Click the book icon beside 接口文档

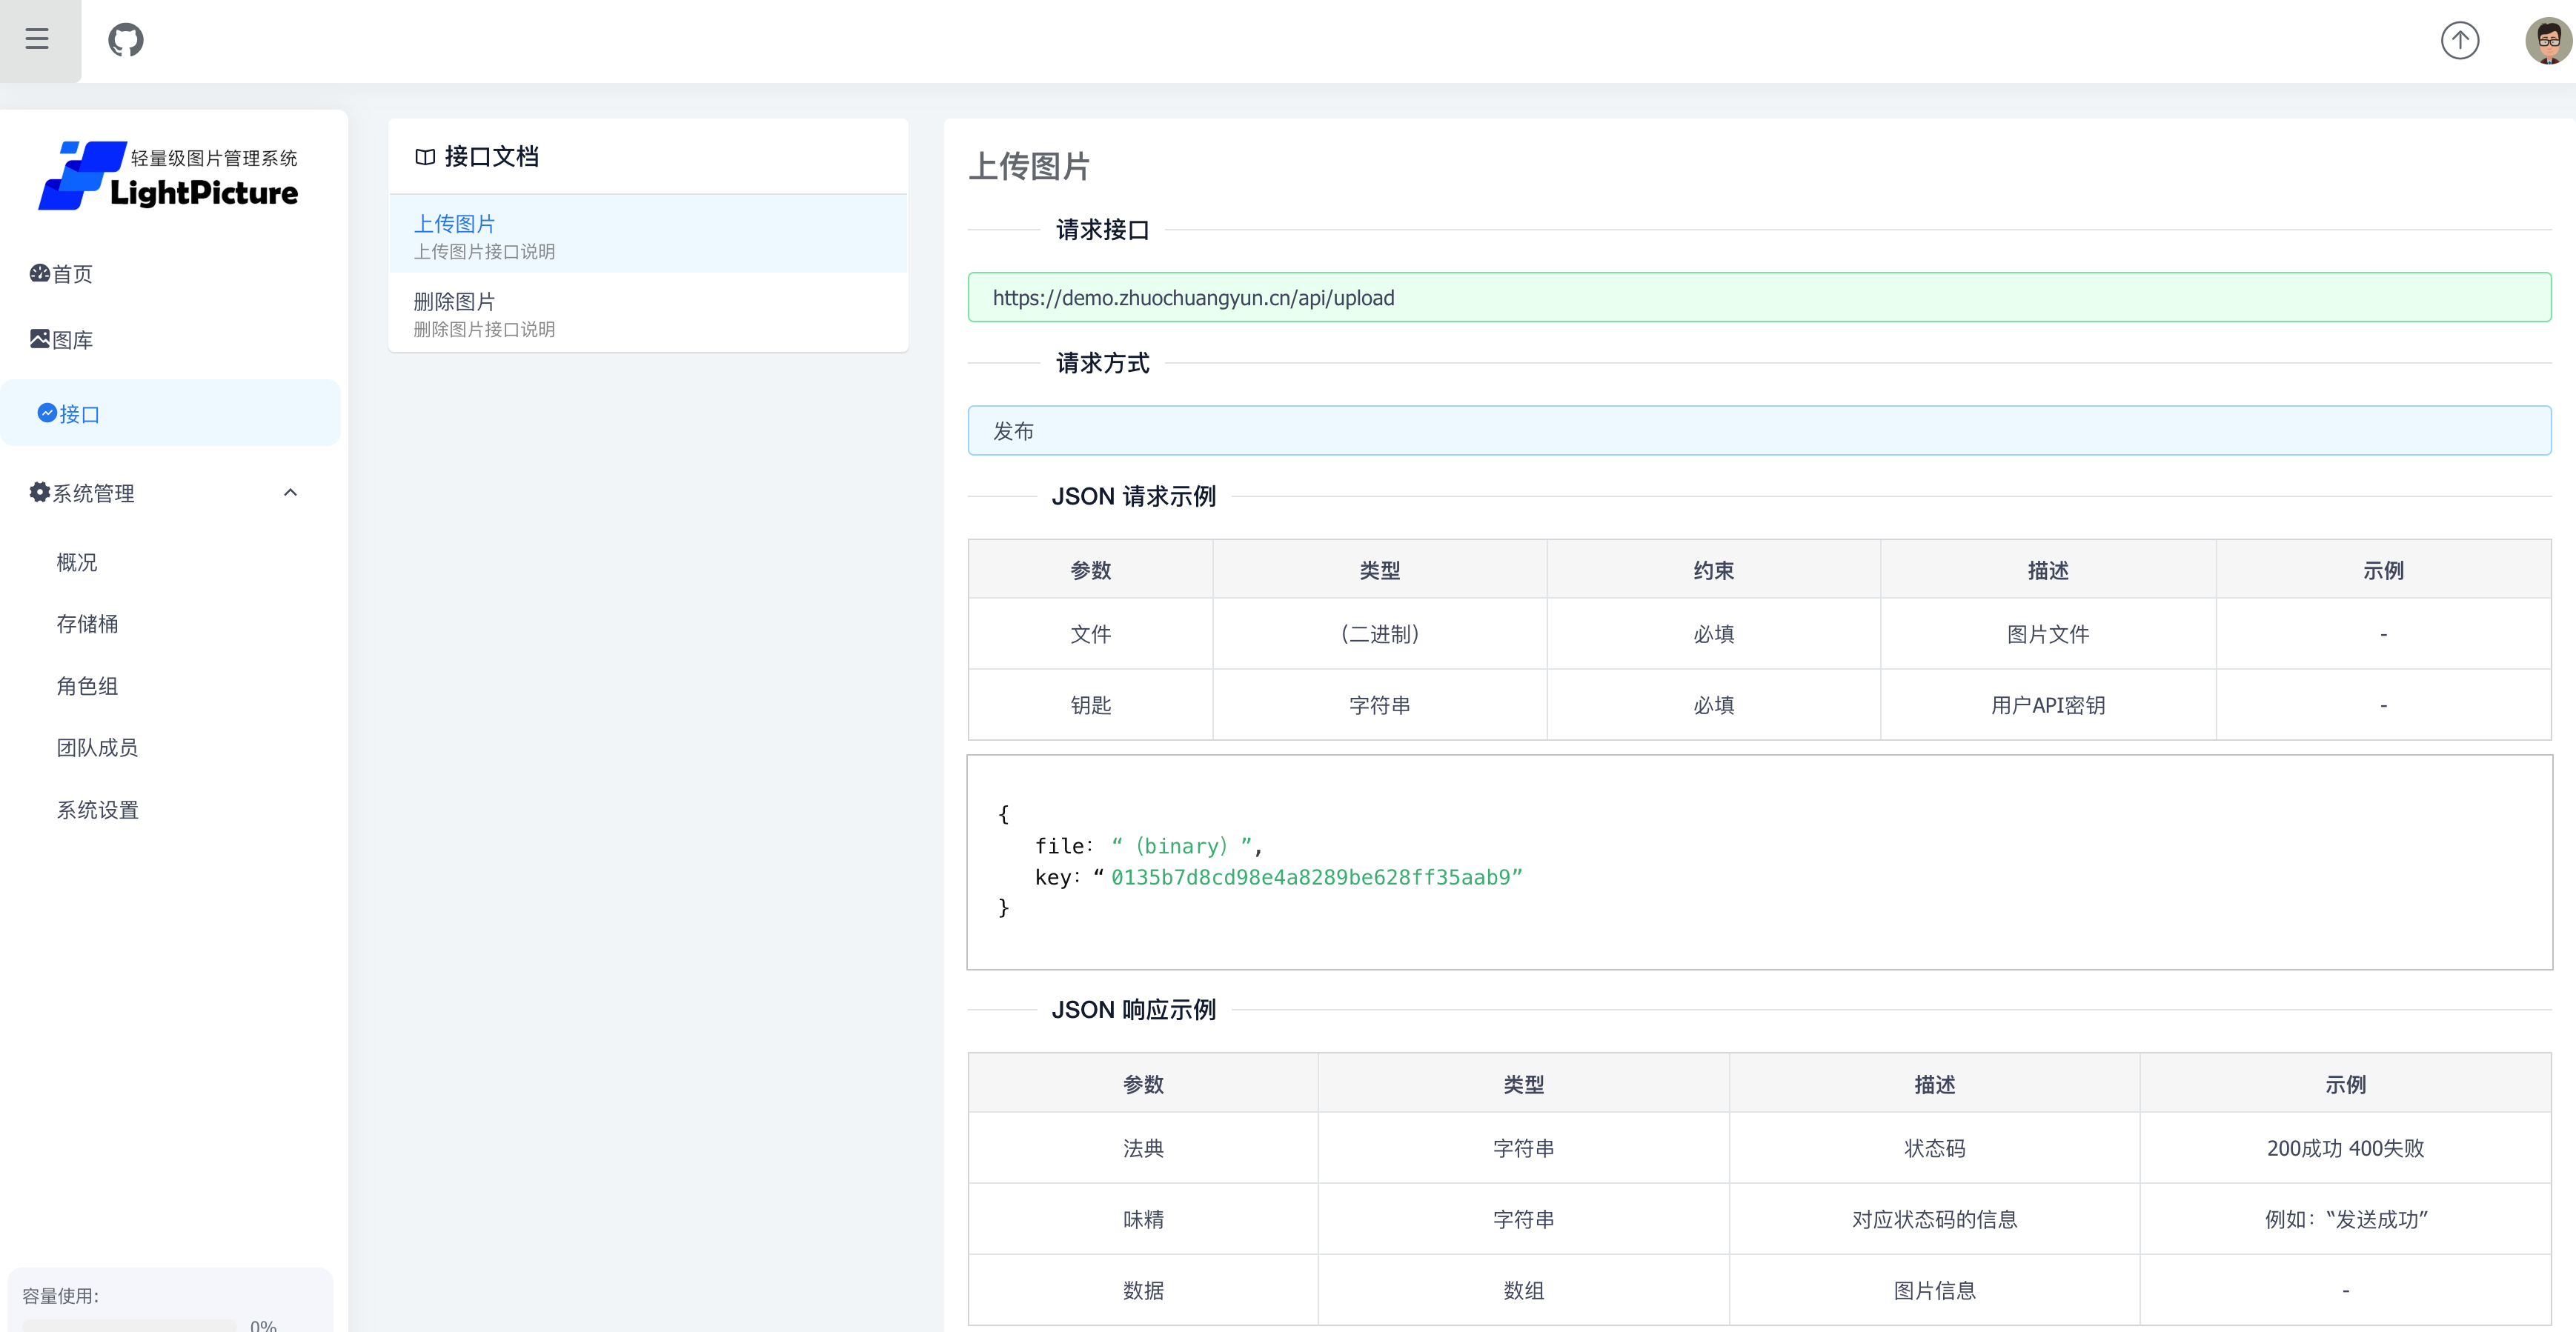tap(425, 157)
